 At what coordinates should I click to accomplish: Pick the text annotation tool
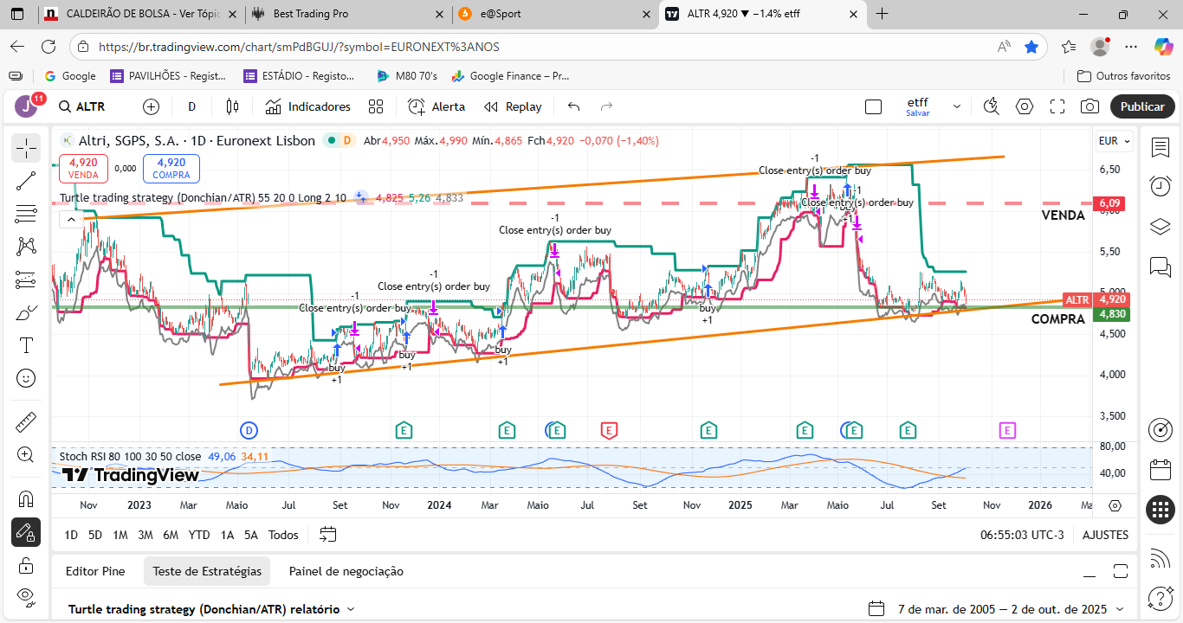click(x=26, y=345)
